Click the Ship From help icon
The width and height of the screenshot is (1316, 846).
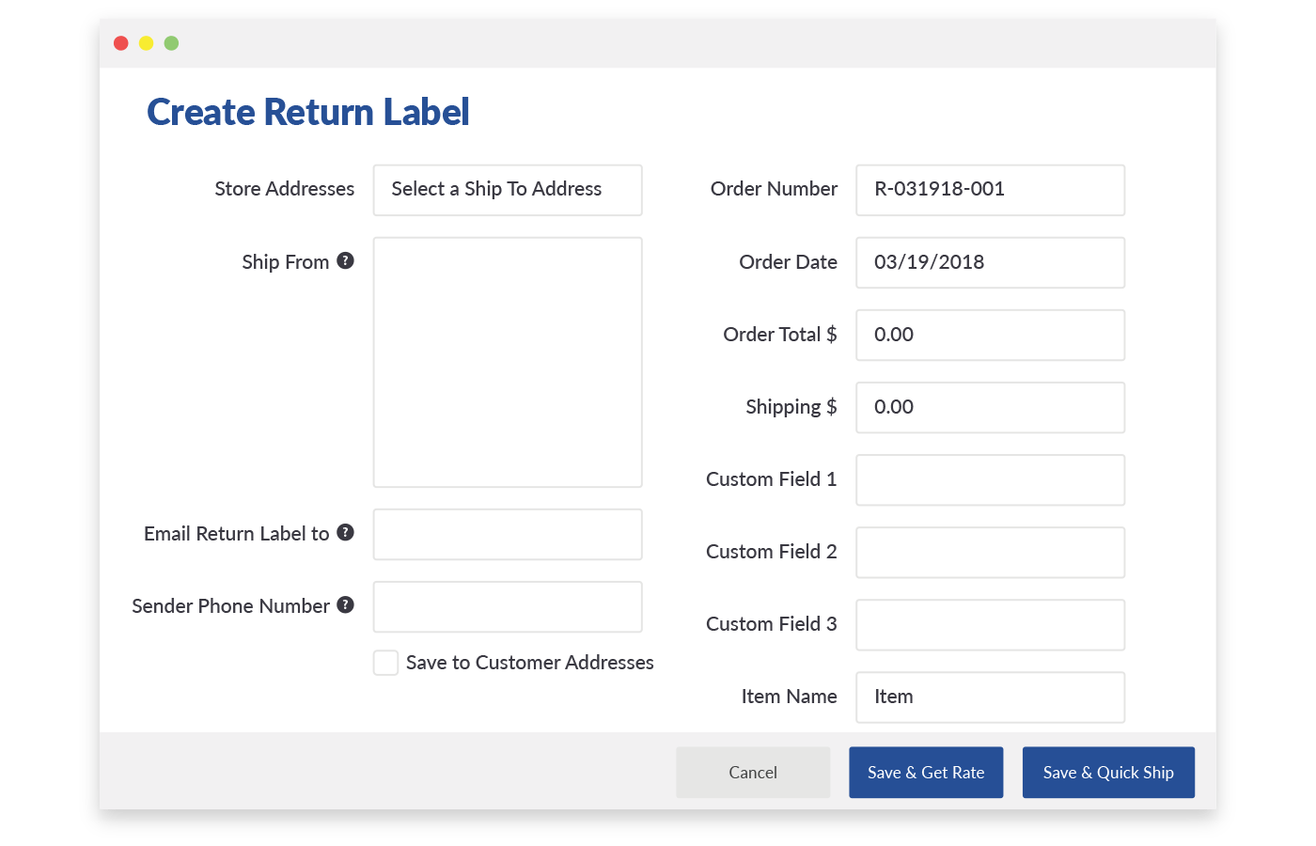pyautogui.click(x=346, y=260)
